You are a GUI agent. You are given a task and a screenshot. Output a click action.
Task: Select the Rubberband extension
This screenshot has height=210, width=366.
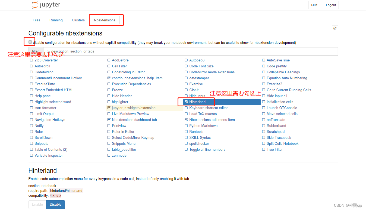click(276, 126)
